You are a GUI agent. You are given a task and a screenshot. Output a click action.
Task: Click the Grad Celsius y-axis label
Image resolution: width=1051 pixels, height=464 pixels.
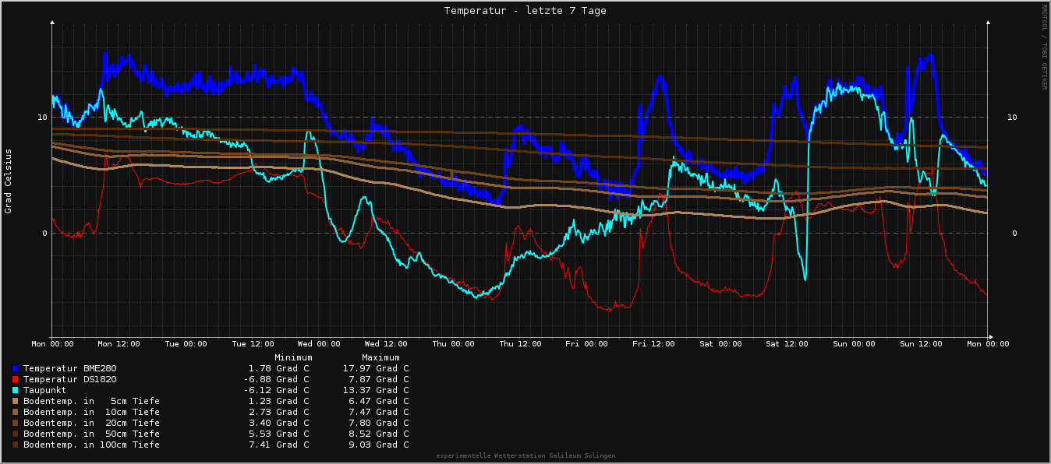(9, 181)
